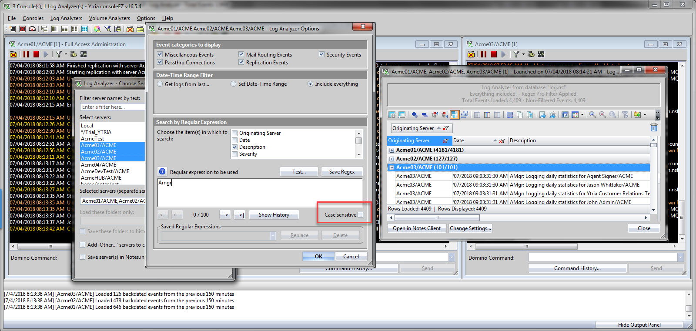Viewport: 696px width, 331px height.
Task: Open activity graph icon in Acme03 console
Action: pyautogui.click(x=541, y=54)
